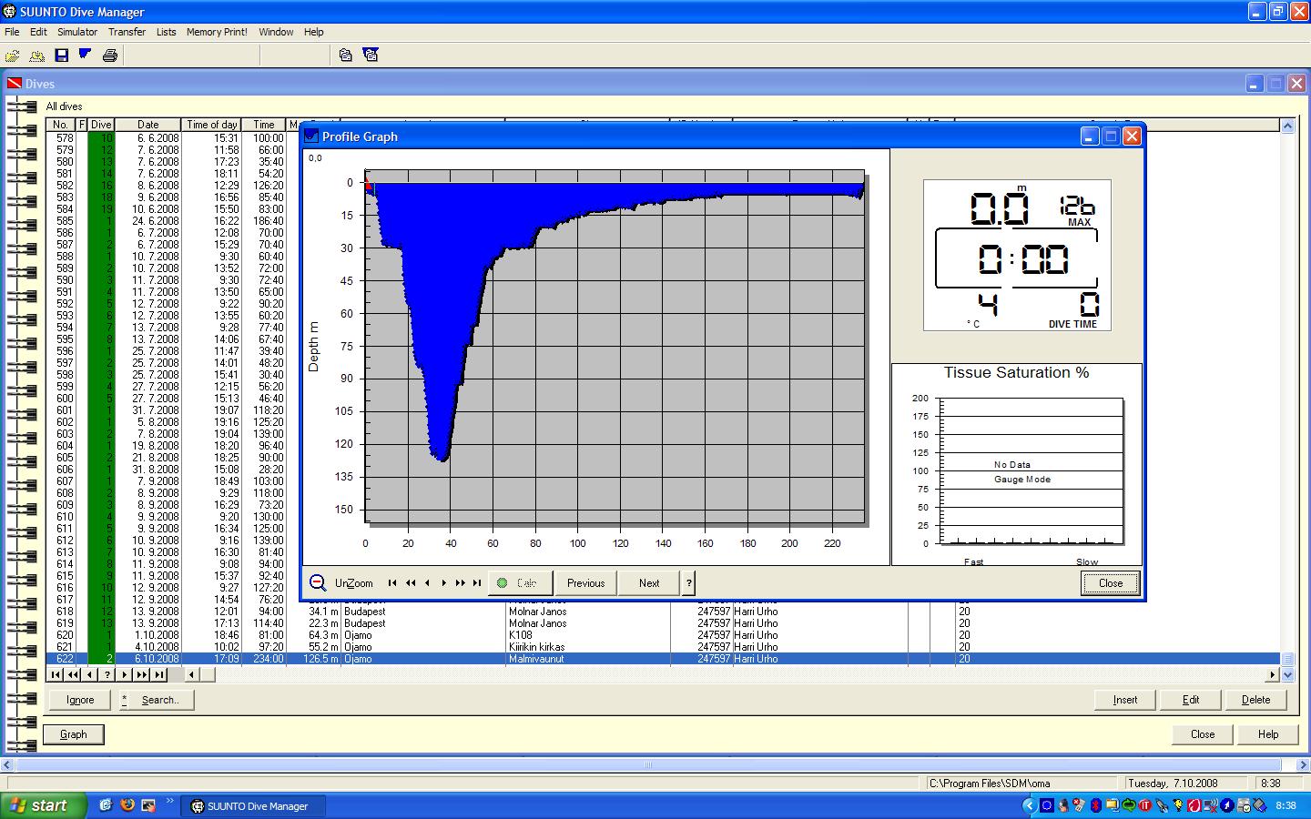Select dive number 620 row

click(x=665, y=635)
